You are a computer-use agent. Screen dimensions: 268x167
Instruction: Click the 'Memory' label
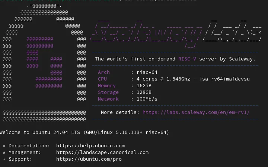[107, 86]
